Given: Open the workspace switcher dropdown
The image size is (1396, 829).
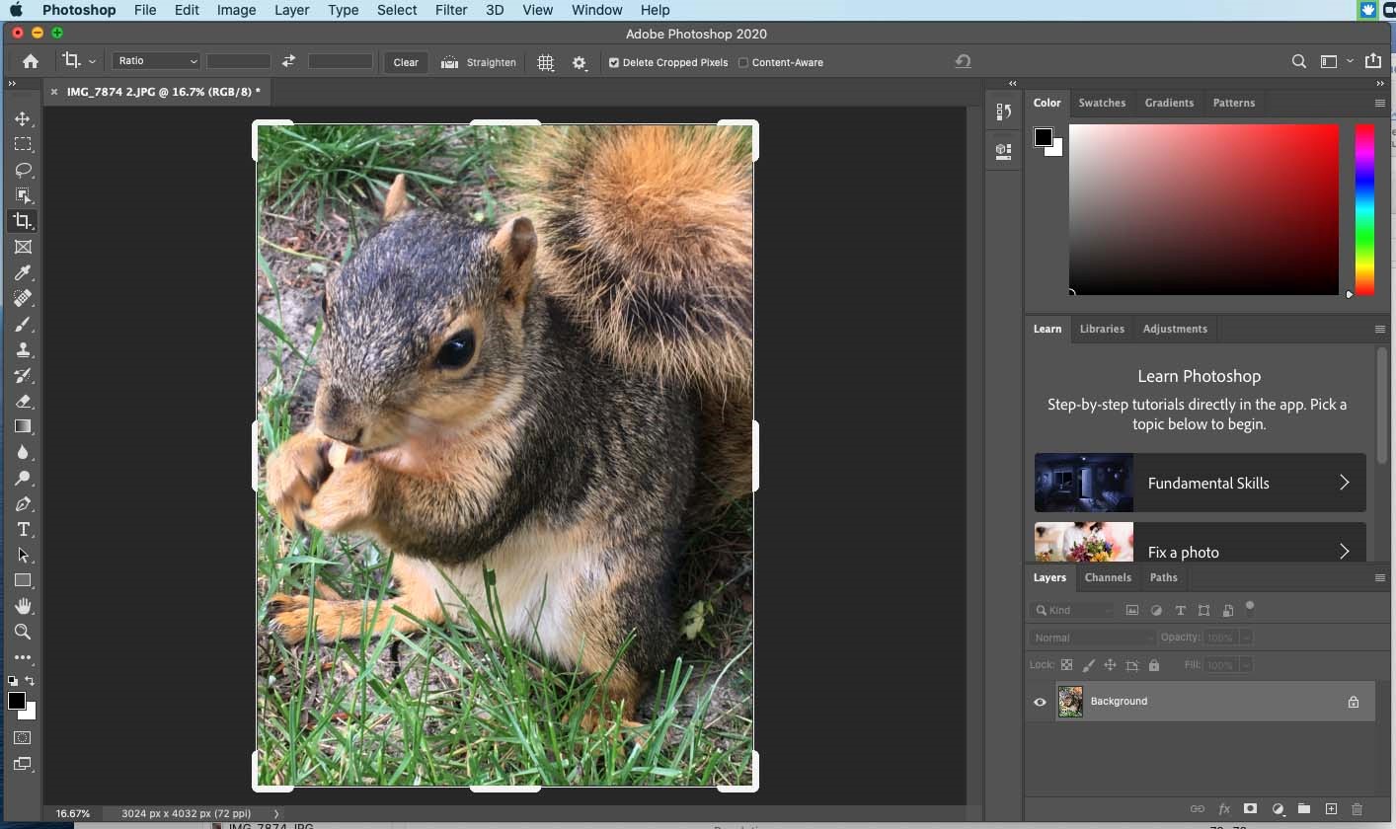Looking at the screenshot, I should [x=1335, y=61].
